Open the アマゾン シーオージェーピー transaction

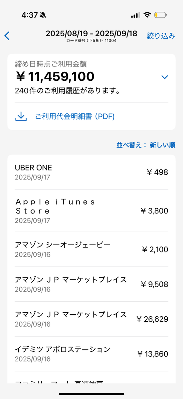(x=91, y=250)
